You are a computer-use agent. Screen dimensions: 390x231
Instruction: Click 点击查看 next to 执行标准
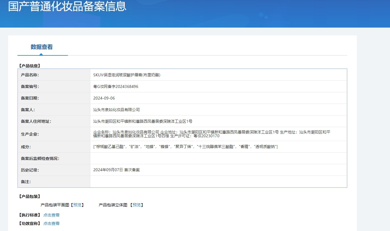point(51,215)
